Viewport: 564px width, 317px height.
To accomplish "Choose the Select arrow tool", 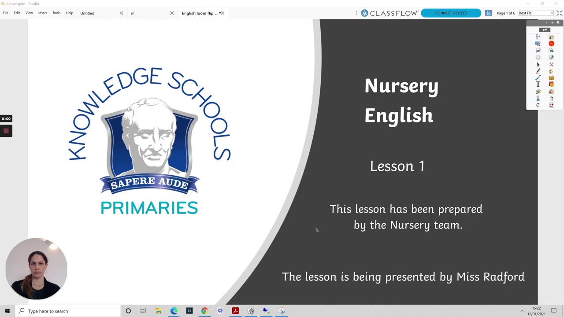I will point(538,64).
